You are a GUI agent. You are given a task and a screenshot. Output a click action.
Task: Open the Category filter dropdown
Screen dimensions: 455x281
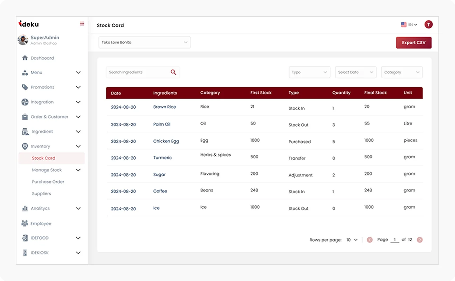402,72
